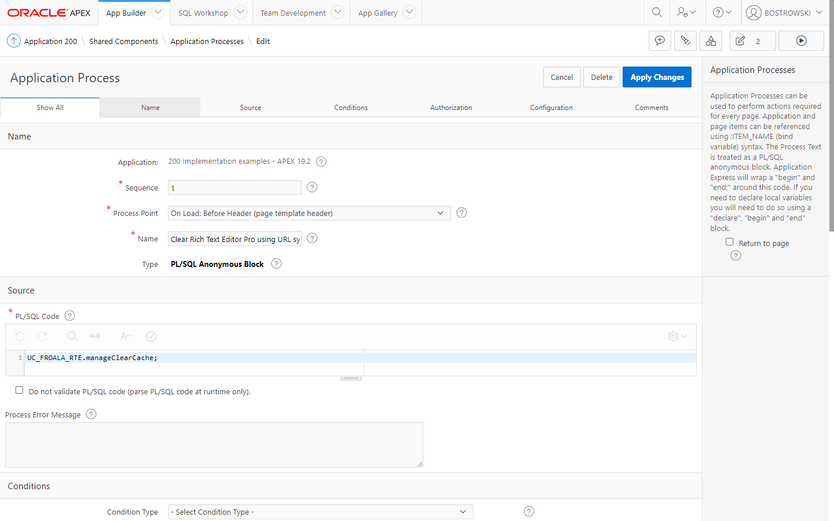Check the Return to page checkbox
The height and width of the screenshot is (521, 834).
coord(730,242)
